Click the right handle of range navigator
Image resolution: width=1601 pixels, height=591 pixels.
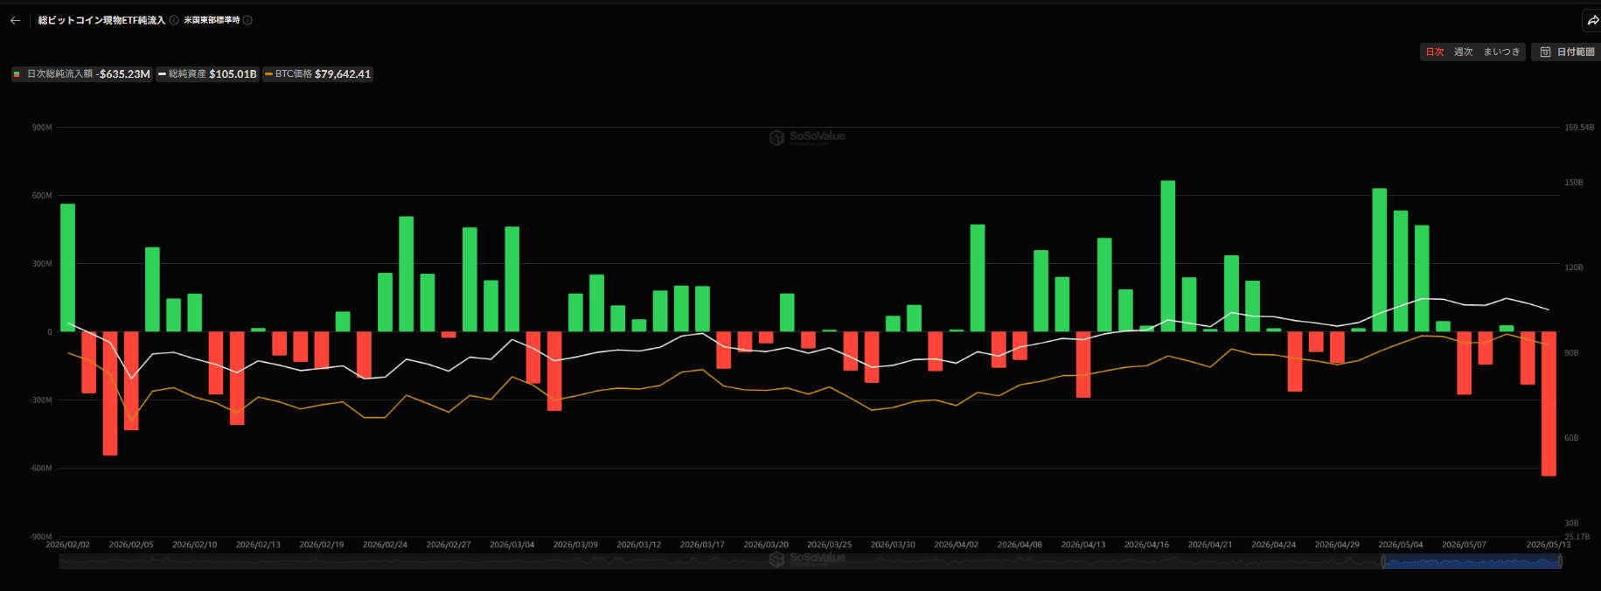click(1561, 561)
